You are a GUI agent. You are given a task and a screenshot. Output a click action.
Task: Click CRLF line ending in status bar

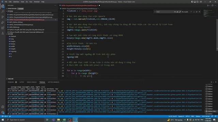(x=192, y=116)
